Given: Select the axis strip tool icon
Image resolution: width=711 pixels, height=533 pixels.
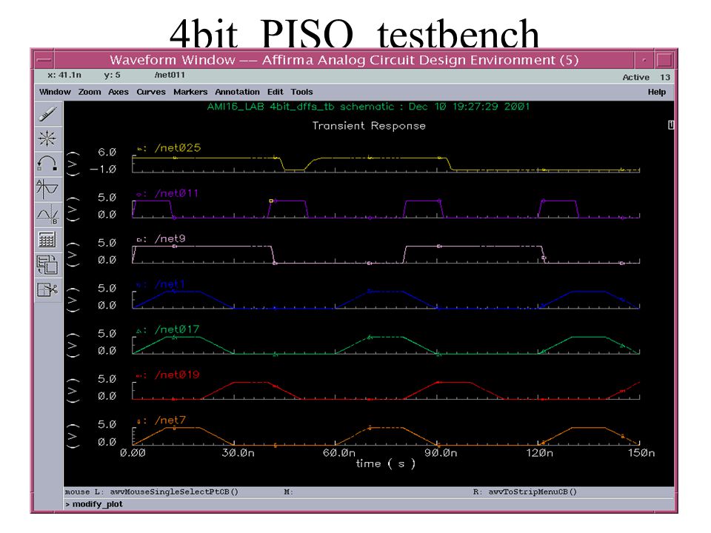Looking at the screenshot, I should click(47, 189).
